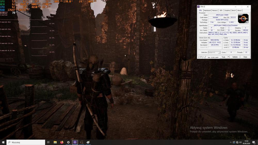Click the Specification field 6-Core Processor
The width and height of the screenshot is (258, 145).
229,25
